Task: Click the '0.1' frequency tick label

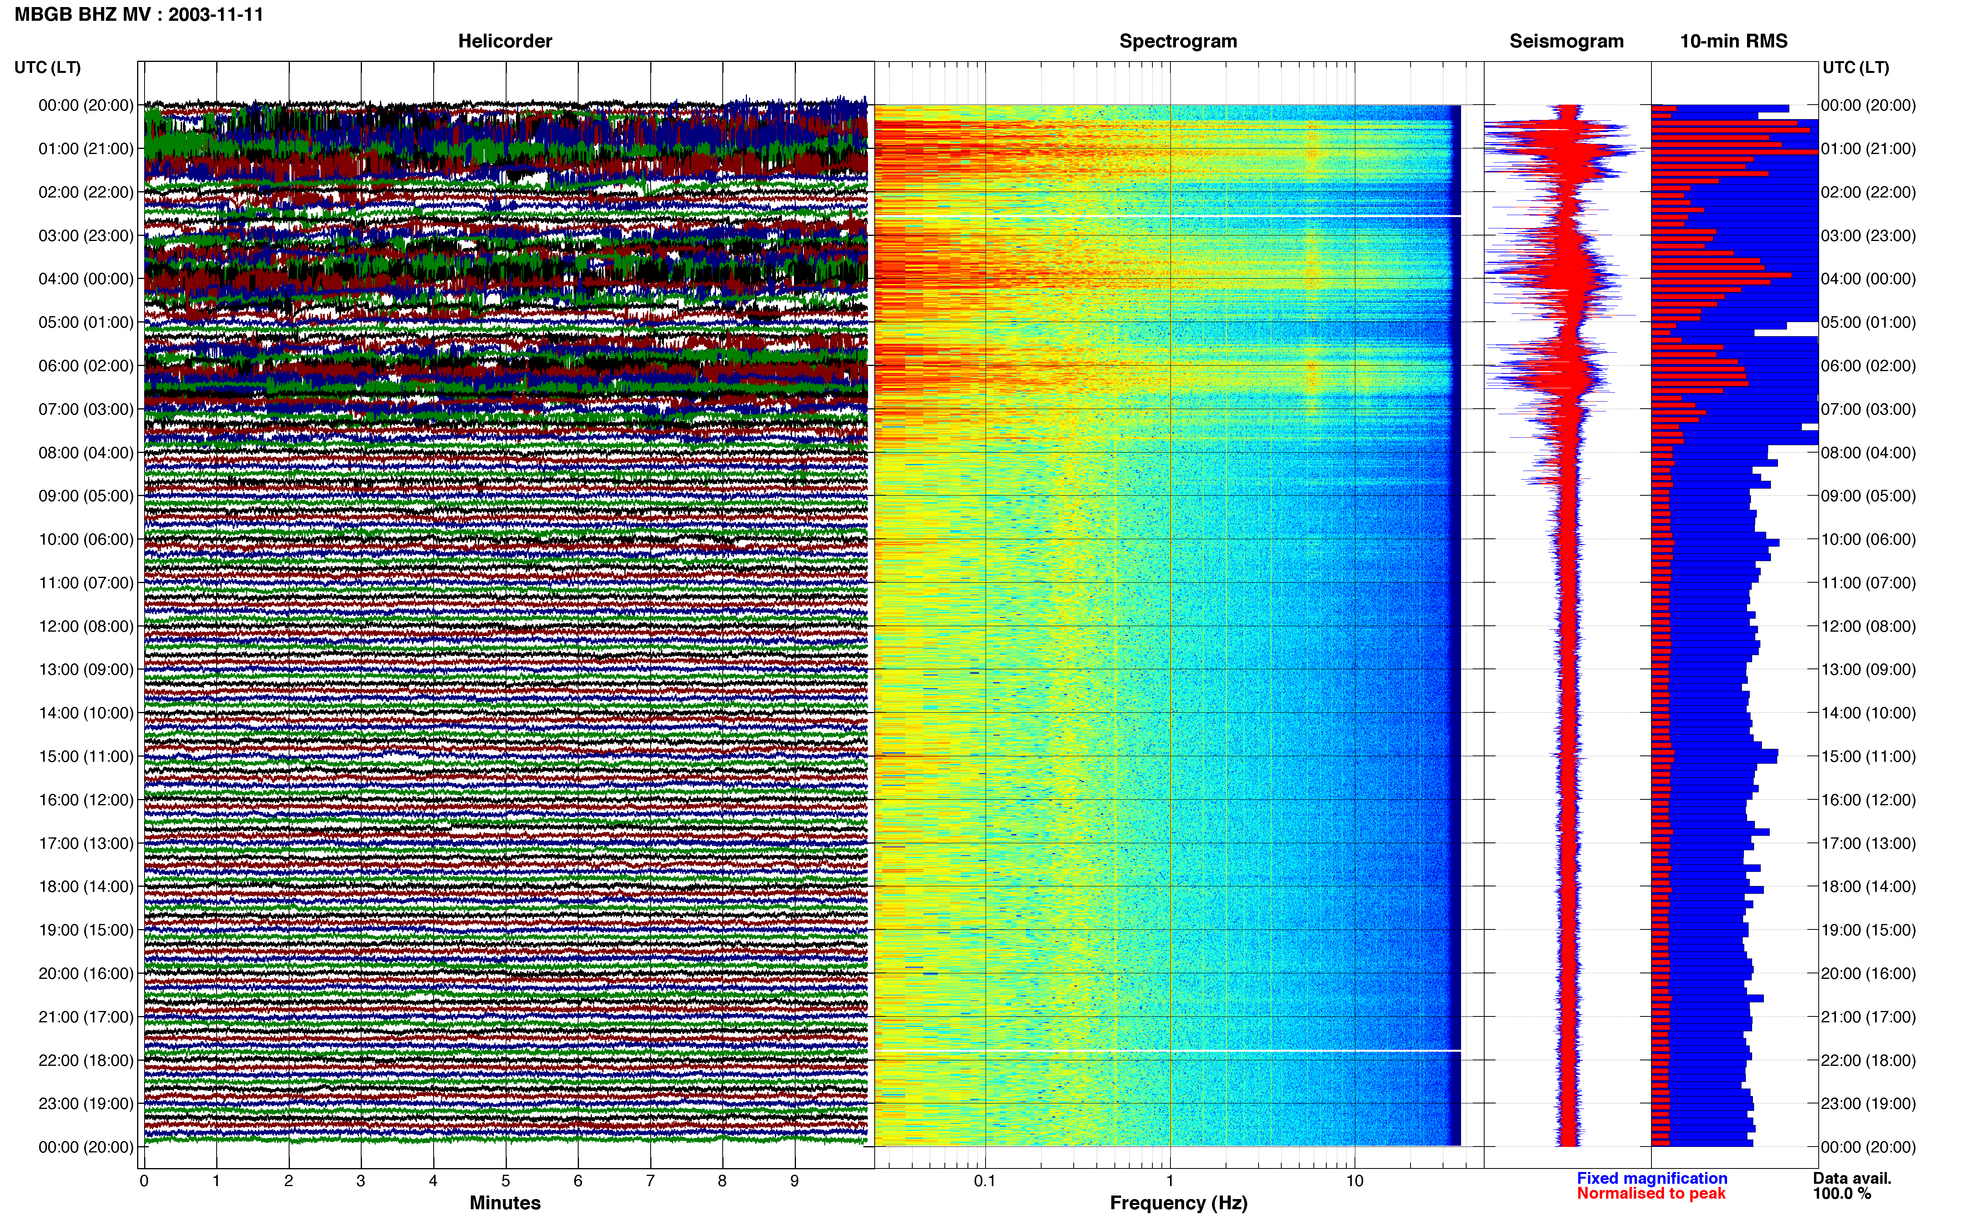Action: point(985,1180)
